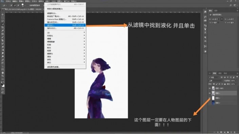Click Add to selection mode in options bar
Screen dimensions: 239x134
click(15, 5)
